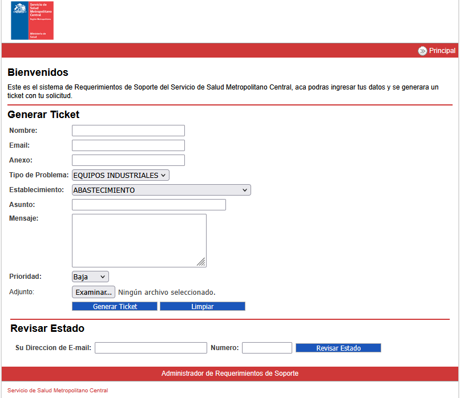Focus the Numero input field
The height and width of the screenshot is (398, 460).
[x=267, y=348]
